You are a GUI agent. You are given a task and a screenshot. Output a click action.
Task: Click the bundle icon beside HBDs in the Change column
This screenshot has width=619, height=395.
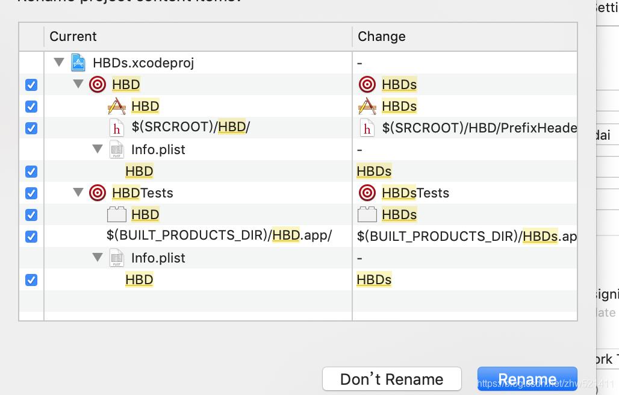point(367,214)
